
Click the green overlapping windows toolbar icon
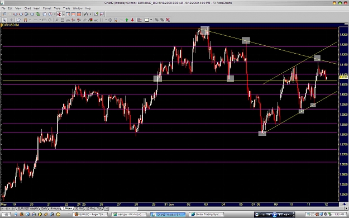37,14
